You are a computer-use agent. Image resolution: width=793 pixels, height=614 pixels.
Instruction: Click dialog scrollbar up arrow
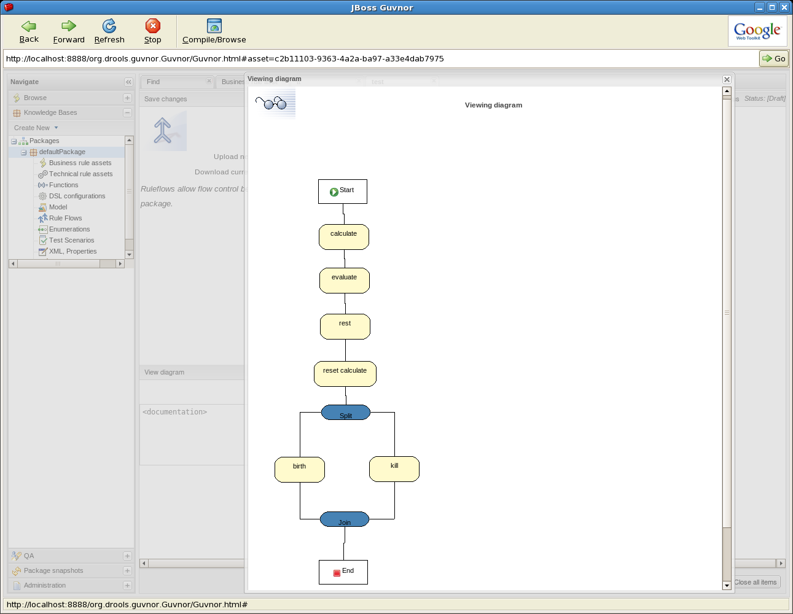tap(727, 91)
